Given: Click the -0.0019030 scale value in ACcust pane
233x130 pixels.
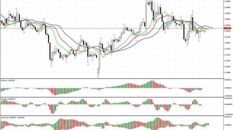Looking at the screenshot, I should pyautogui.click(x=228, y=114).
